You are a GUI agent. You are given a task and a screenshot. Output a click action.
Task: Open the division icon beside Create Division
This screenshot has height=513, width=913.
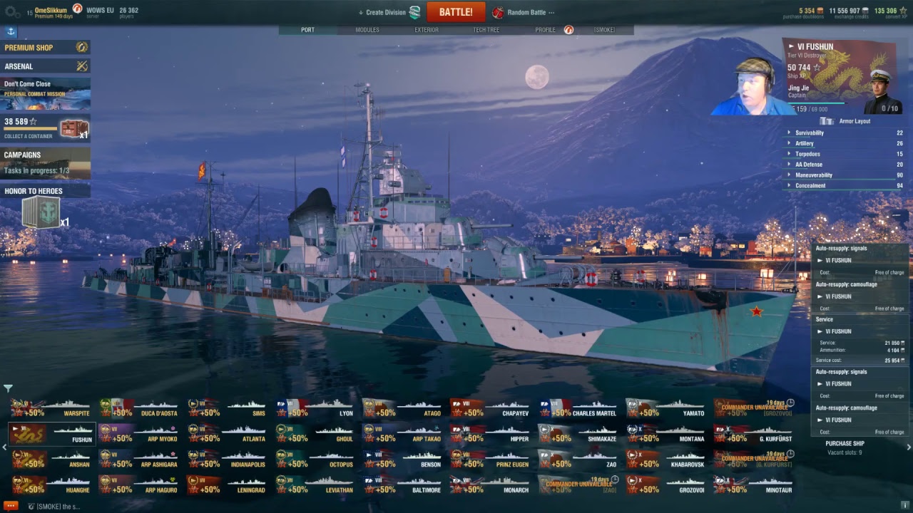tap(414, 12)
